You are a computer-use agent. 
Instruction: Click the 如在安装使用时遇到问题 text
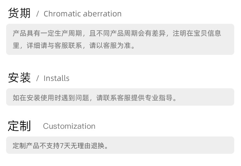pyautogui.click(x=51, y=98)
